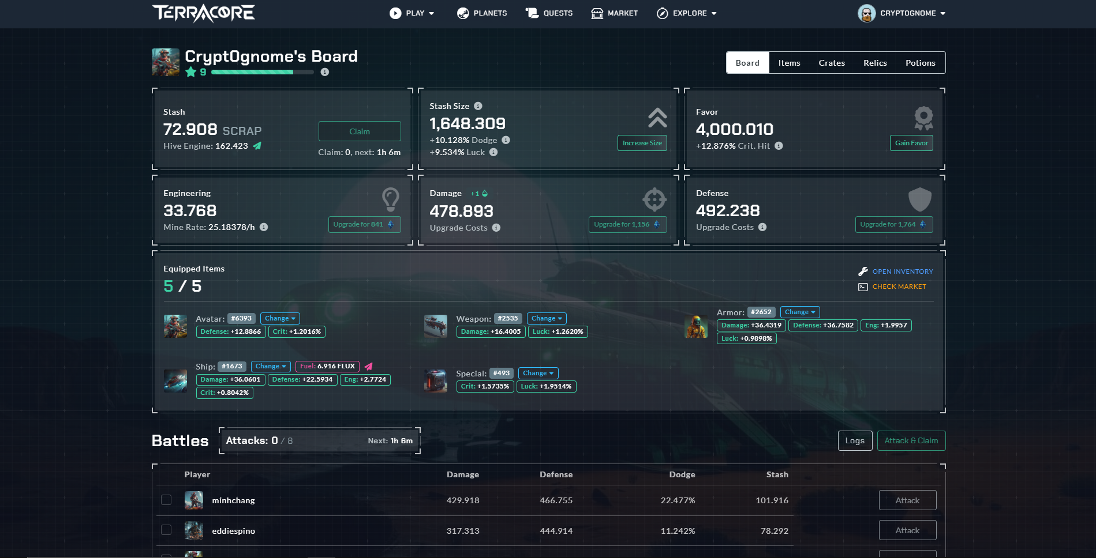Click the Increase Size button
Viewport: 1096px width, 558px height.
point(642,143)
